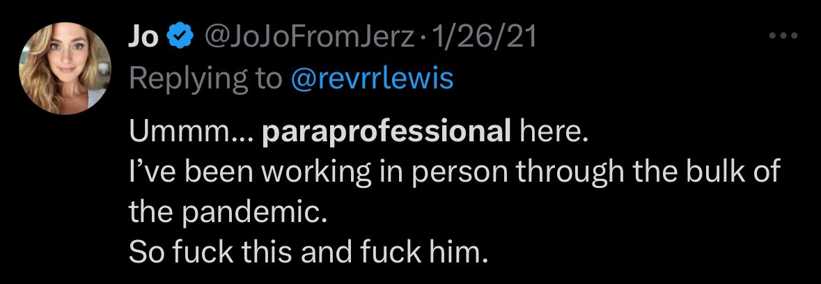The height and width of the screenshot is (284, 821).
Task: Click the word "here." in the tweet
Action: (553, 133)
